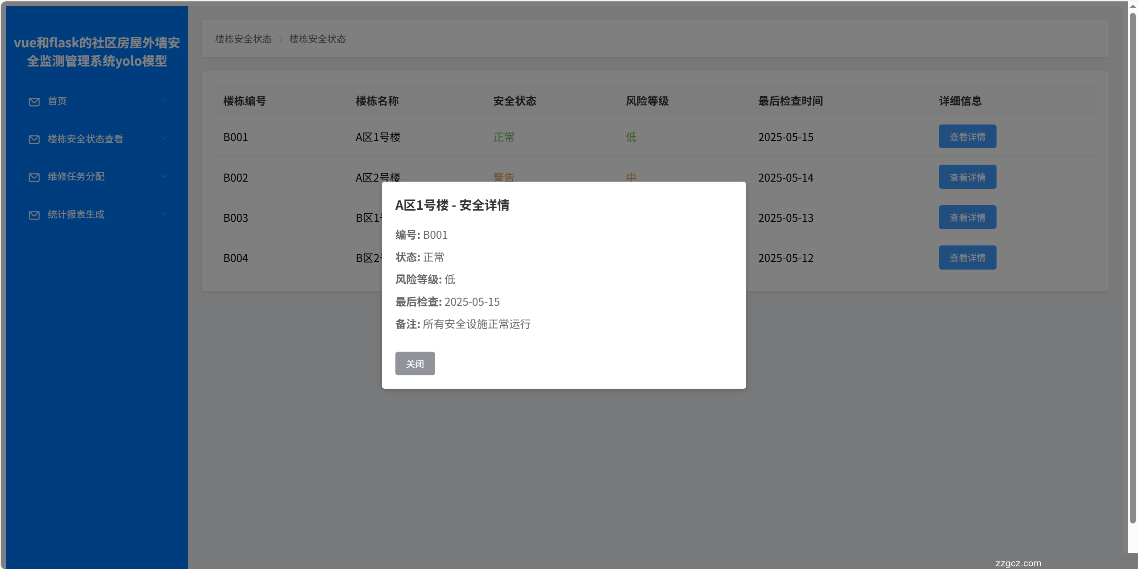Open the 统计报表生成 sidebar menu item
This screenshot has height=569, width=1138.
point(76,215)
